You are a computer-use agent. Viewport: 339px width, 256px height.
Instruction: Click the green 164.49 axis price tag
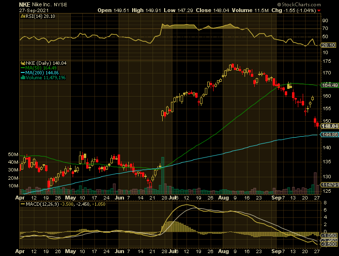(329, 85)
